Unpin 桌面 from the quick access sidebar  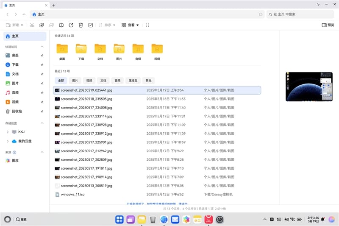point(42,56)
